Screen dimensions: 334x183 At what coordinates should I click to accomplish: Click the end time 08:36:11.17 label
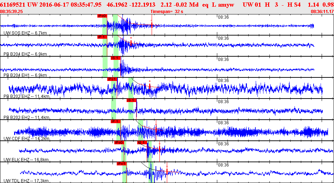point(322,12)
